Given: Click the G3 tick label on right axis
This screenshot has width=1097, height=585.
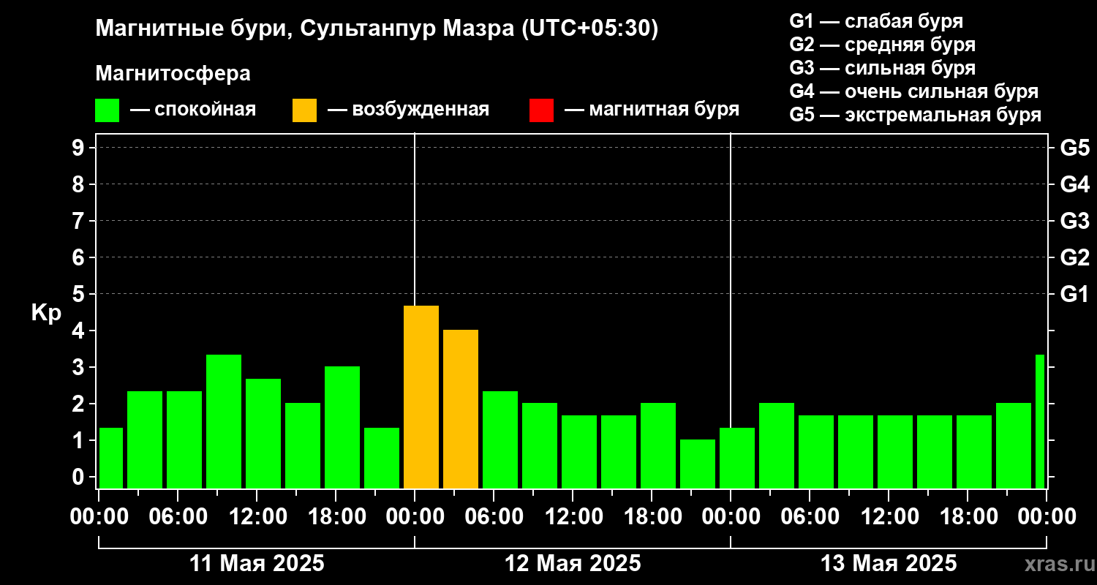Looking at the screenshot, I should pos(1074,221).
